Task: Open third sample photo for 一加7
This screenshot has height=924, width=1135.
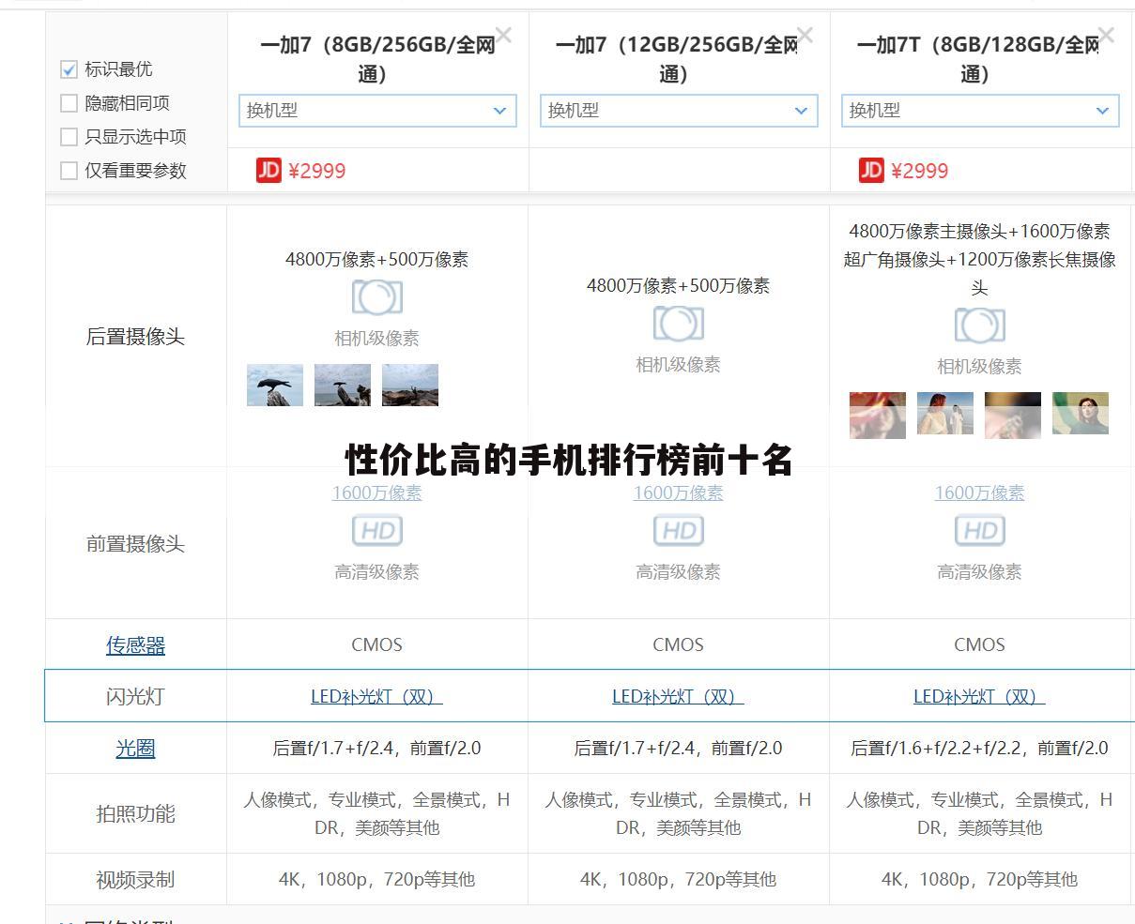Action: (410, 385)
